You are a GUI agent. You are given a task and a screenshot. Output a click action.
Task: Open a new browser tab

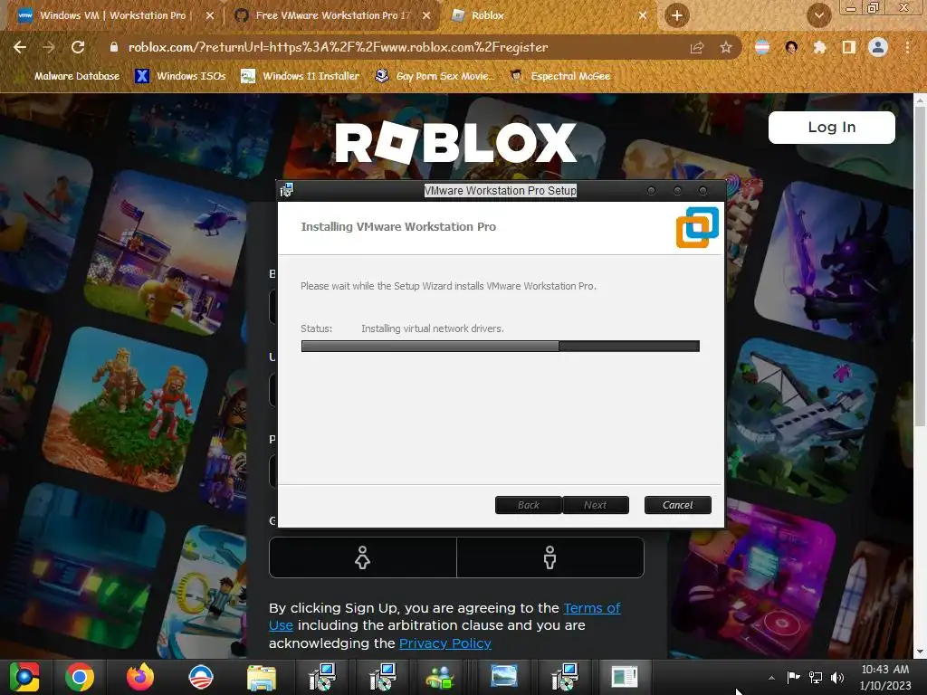pyautogui.click(x=677, y=15)
